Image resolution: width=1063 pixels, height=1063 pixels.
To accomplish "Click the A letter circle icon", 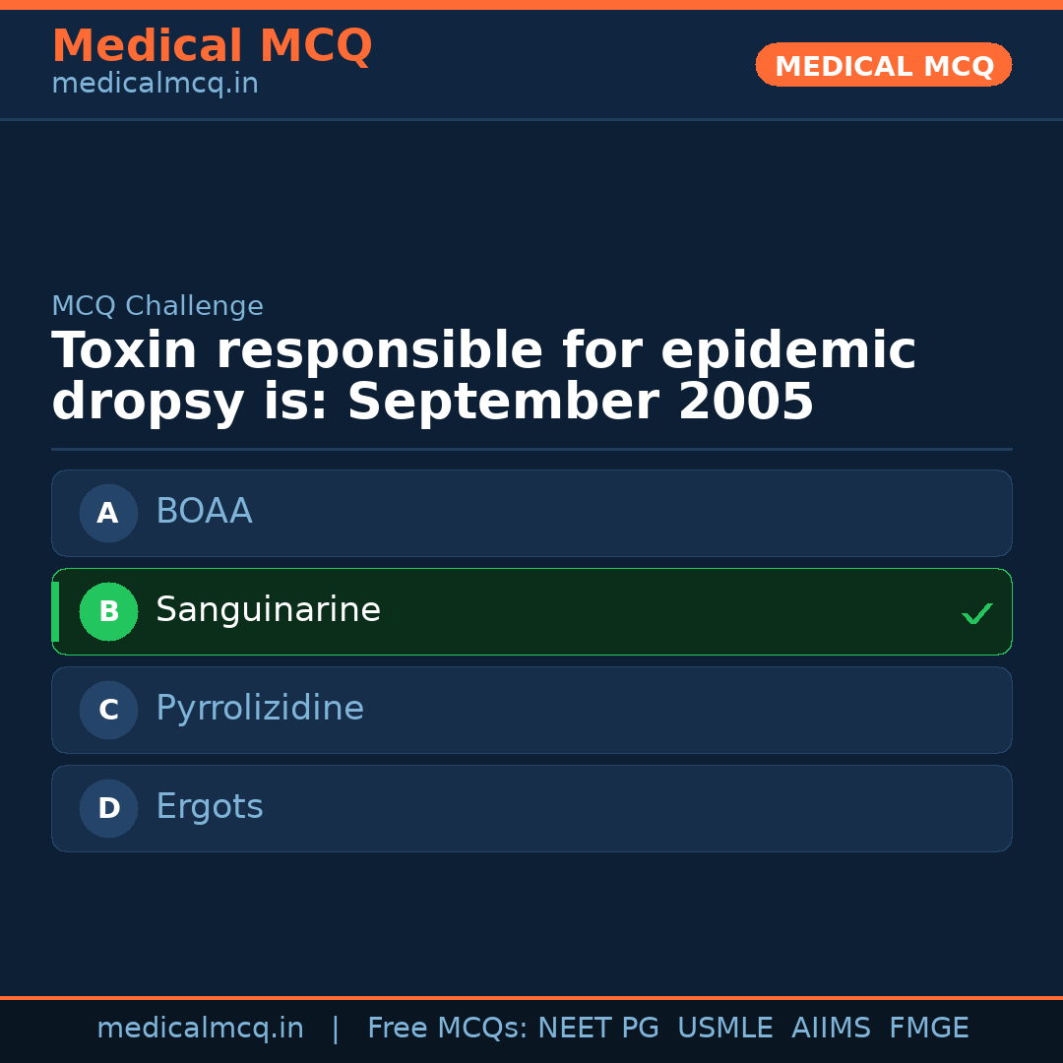I will pos(108,513).
